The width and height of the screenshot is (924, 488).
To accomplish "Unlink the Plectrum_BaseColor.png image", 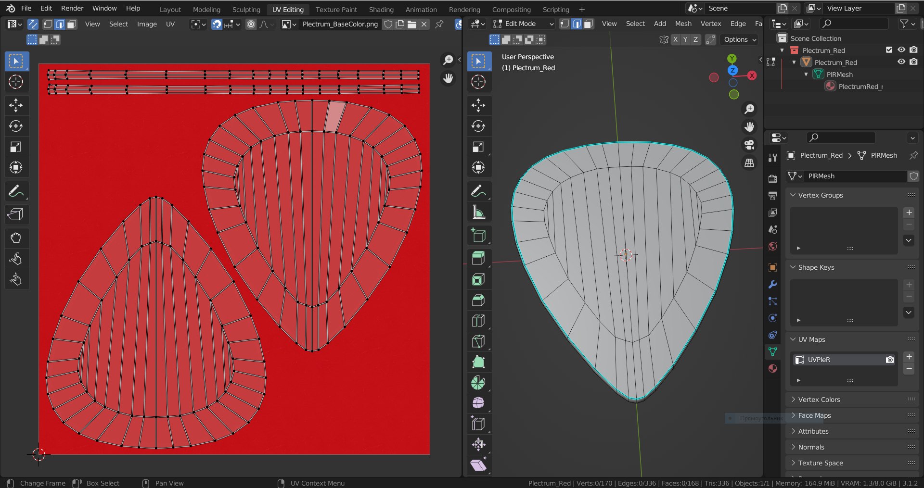I will 424,24.
